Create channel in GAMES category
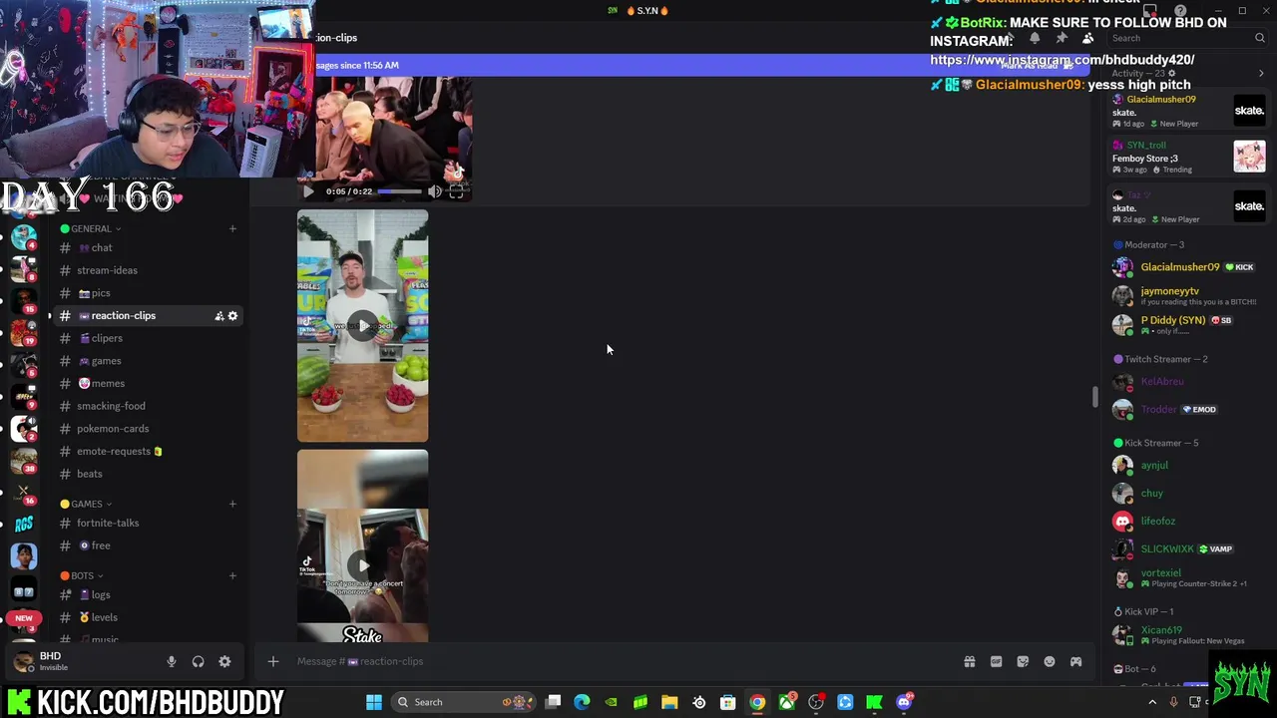The width and height of the screenshot is (1277, 718). (x=232, y=504)
